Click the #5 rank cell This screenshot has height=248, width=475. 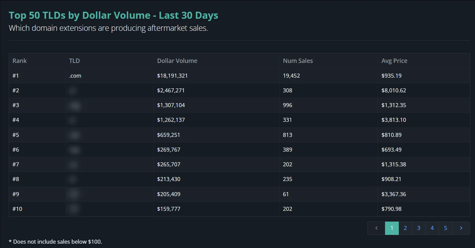37,135
